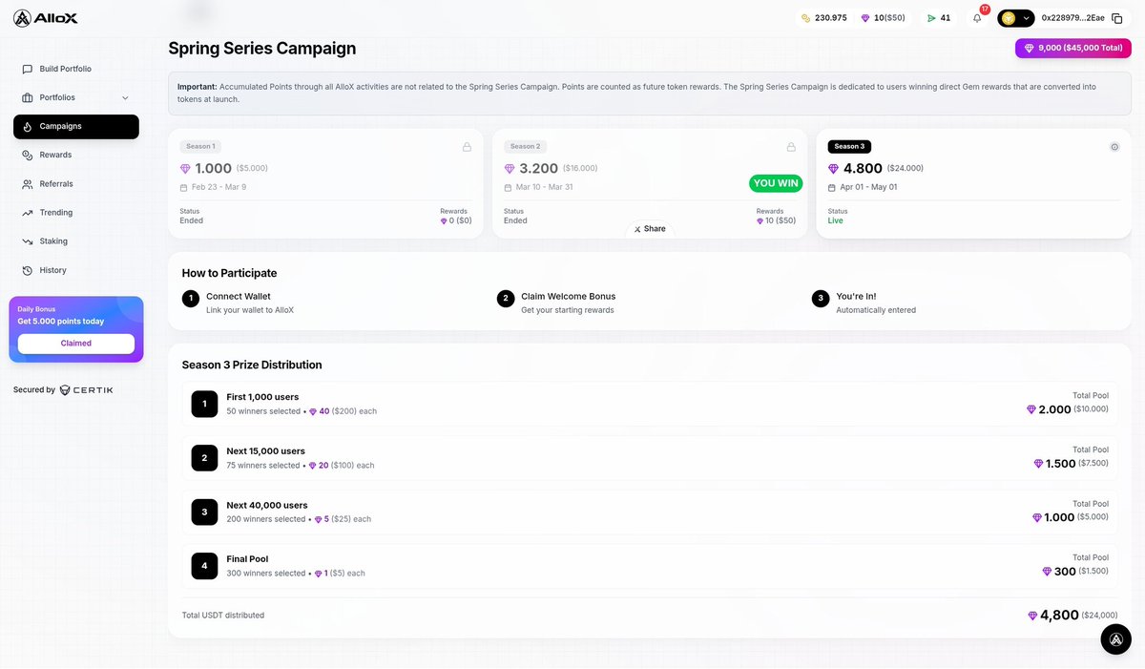Click the 1.500 ($7.500) total pool
This screenshot has width=1145, height=669.
[1072, 464]
